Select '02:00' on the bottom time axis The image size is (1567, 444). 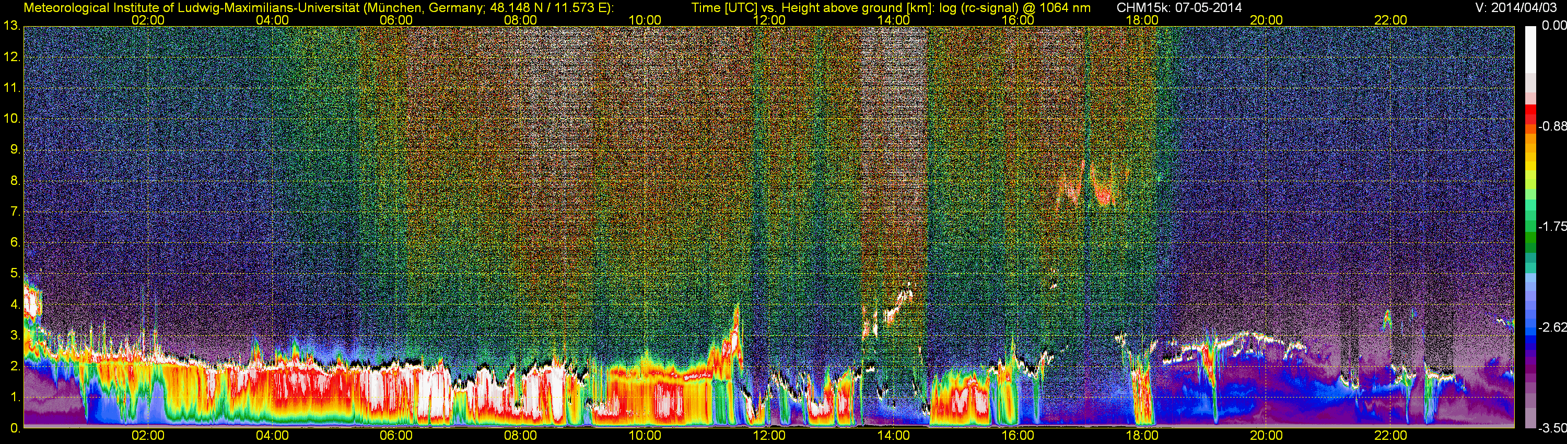point(148,436)
